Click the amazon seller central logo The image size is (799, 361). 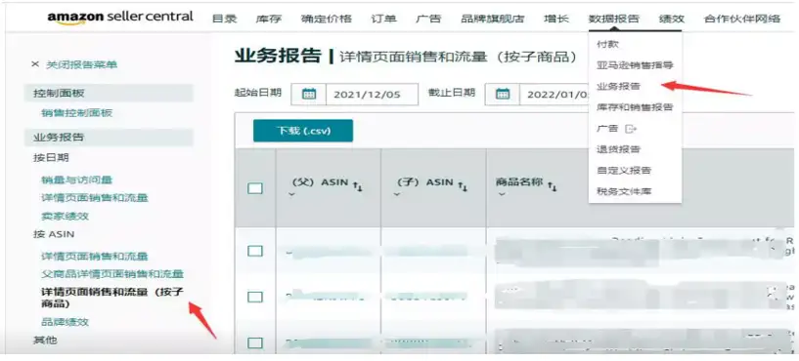[x=120, y=18]
